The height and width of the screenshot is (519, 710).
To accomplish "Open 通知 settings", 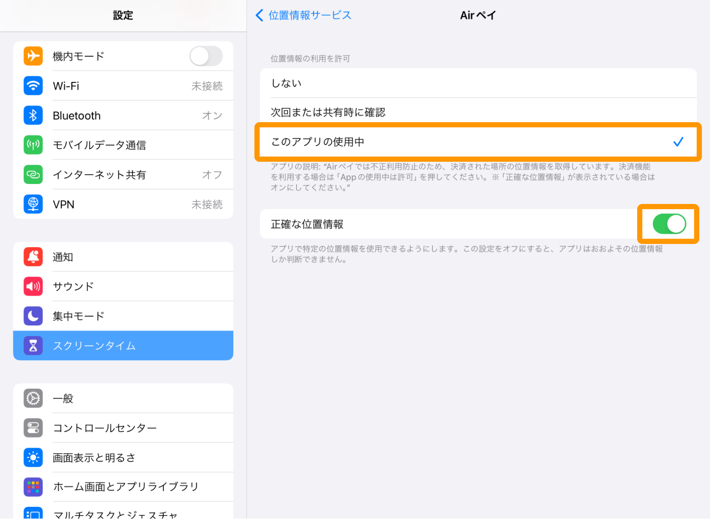I will coord(123,257).
